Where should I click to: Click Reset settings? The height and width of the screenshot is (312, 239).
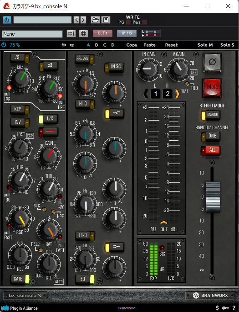(171, 45)
